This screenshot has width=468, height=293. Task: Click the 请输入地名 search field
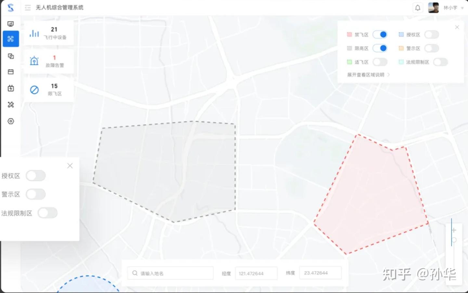point(171,273)
